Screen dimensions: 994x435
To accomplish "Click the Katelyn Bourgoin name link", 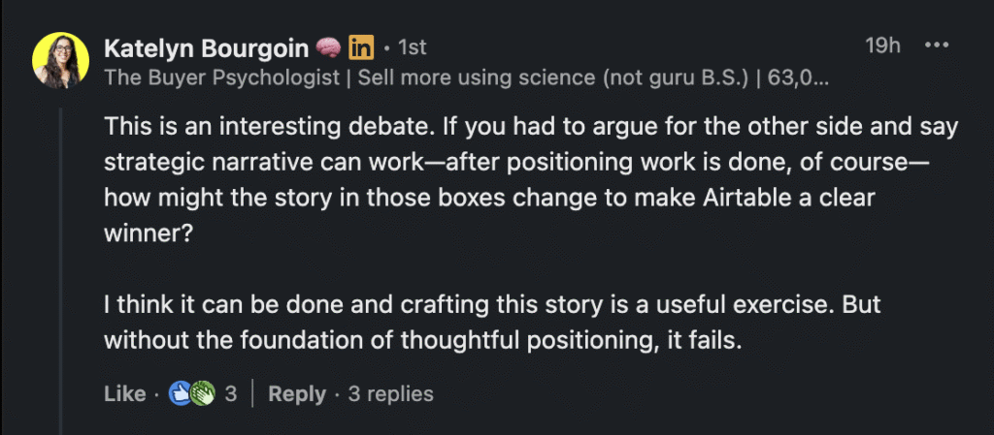I will coord(207,47).
